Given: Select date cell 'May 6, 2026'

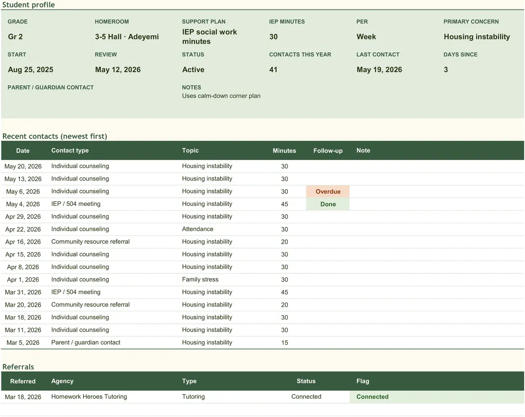Looking at the screenshot, I should point(23,192).
